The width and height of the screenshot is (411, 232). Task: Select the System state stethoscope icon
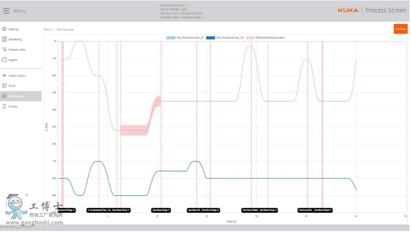4,49
